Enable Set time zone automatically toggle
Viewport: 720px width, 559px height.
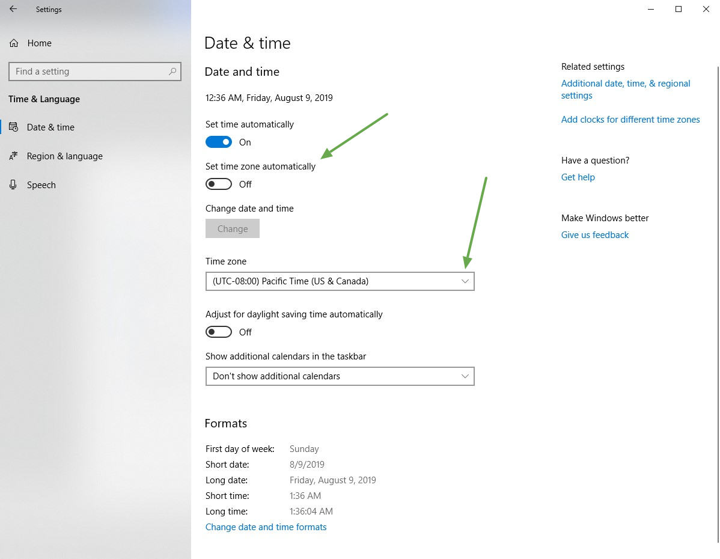pos(219,185)
